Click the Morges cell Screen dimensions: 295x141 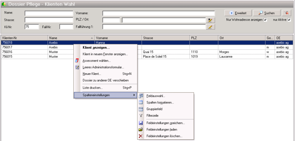(242, 52)
